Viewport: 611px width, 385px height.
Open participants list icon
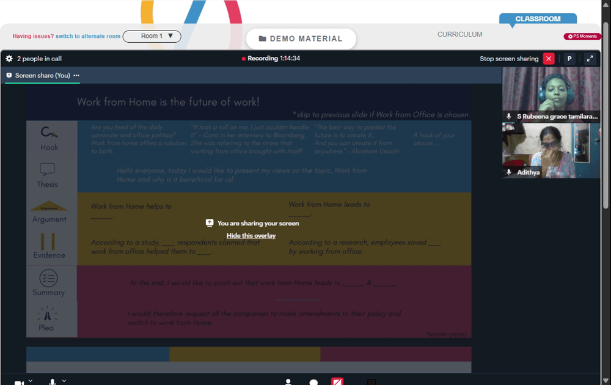288,382
